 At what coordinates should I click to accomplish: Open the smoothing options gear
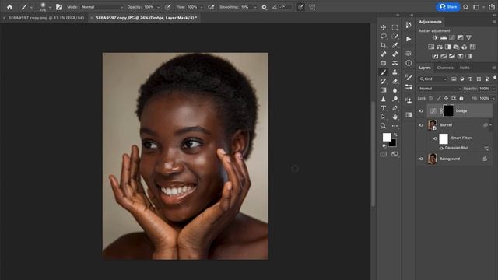click(x=264, y=7)
